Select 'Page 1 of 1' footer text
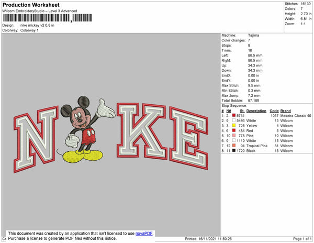Image resolution: width=314 pixels, height=243 pixels. tap(302, 239)
